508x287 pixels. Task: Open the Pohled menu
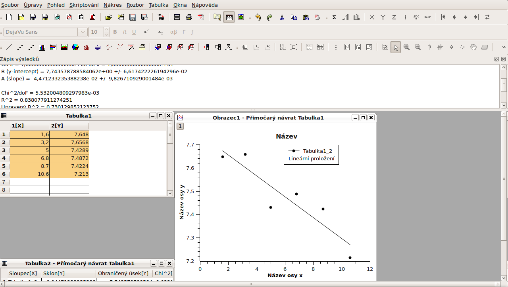click(56, 5)
